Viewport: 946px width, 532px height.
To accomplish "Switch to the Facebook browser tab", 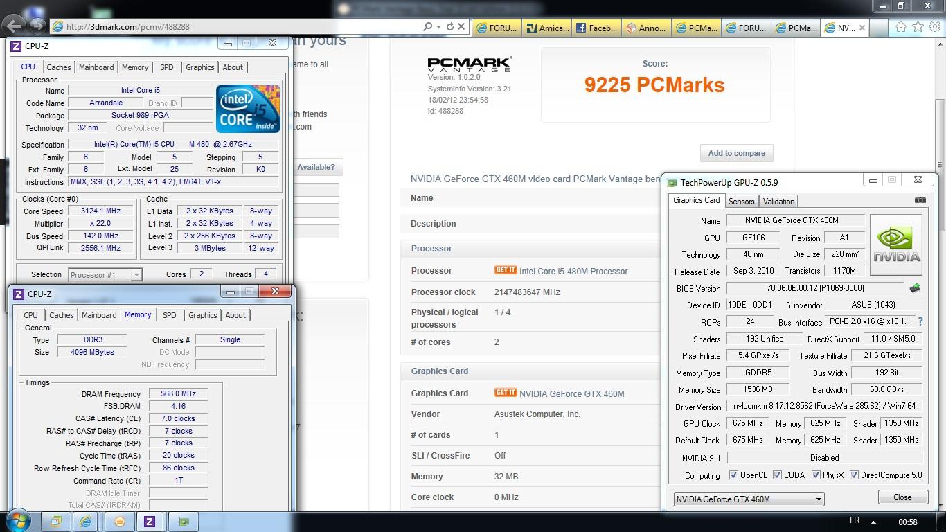I will coord(597,28).
